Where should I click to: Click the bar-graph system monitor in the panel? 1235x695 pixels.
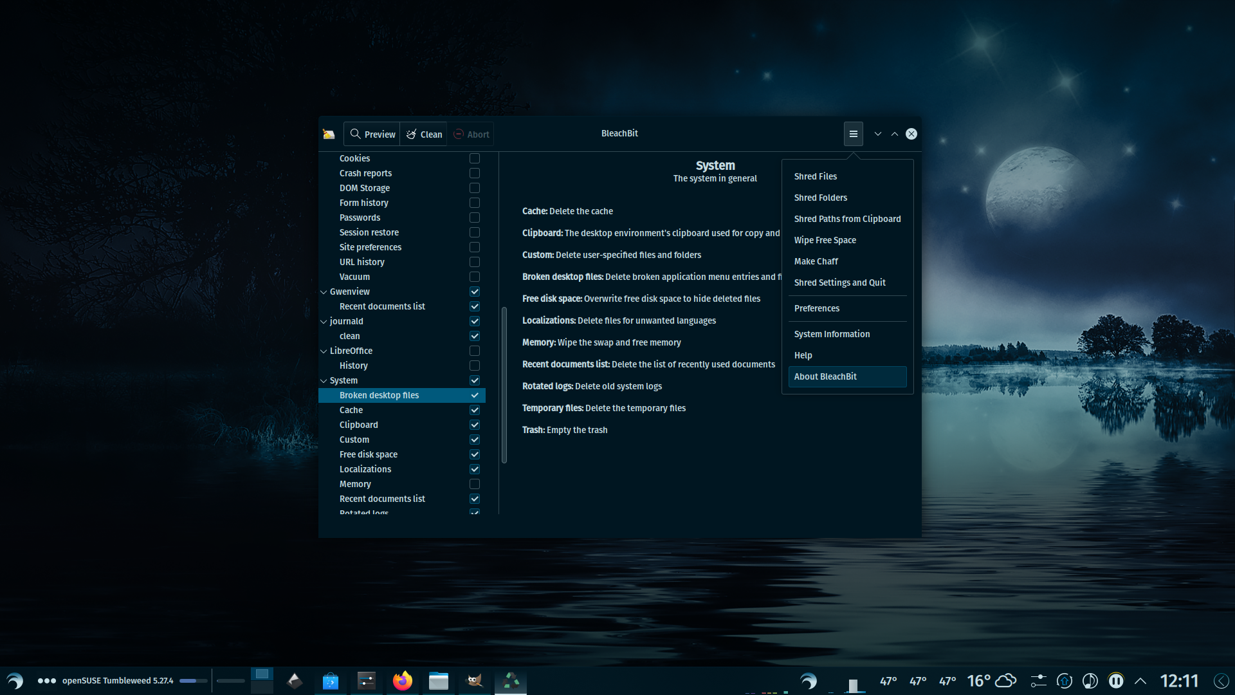(x=854, y=685)
